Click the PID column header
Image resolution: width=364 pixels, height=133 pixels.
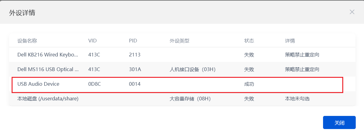pos(133,41)
